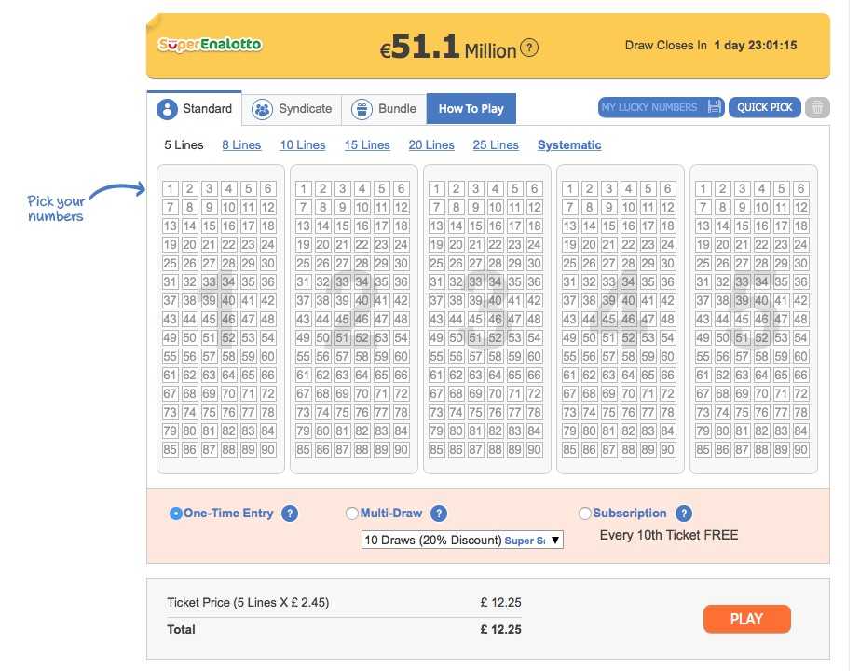Click the trash icon to clear numbers
This screenshot has height=671, width=860.
817,107
